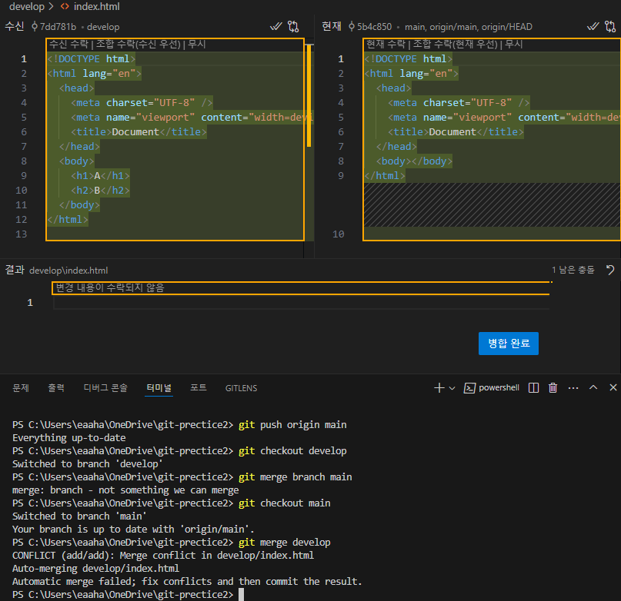
Task: Ignore the incoming change with '무시'
Action: [197, 44]
